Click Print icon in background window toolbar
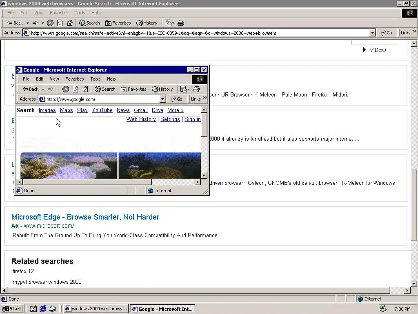Image resolution: width=418 pixels, height=314 pixels. (181, 23)
